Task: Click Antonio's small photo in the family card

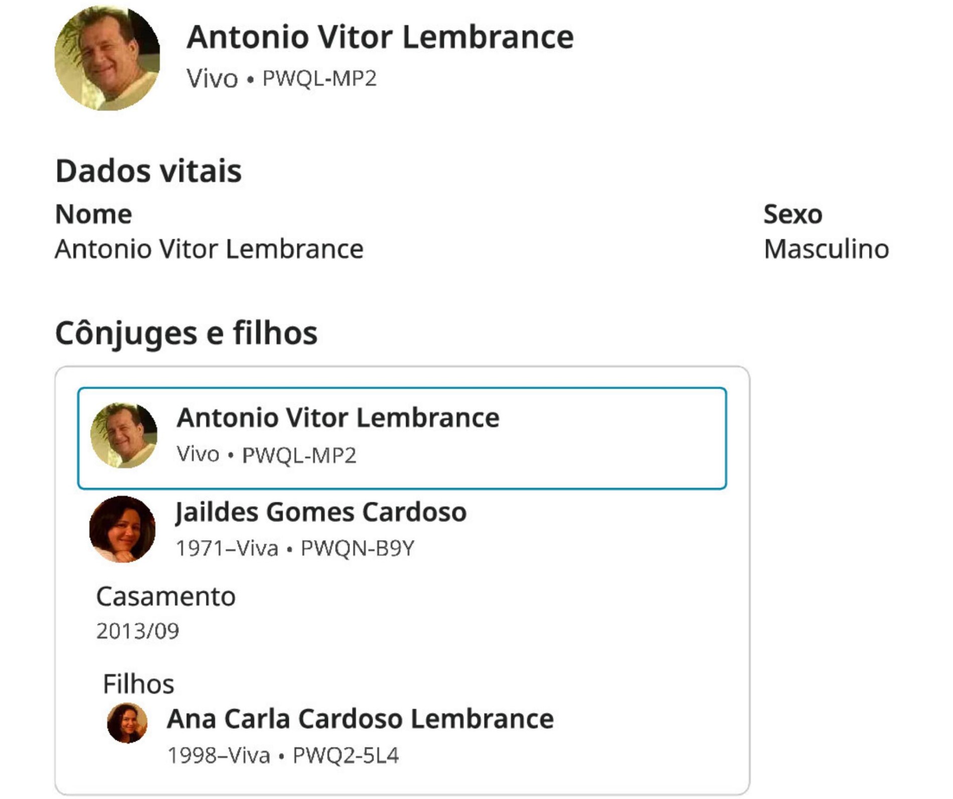Action: pos(123,435)
